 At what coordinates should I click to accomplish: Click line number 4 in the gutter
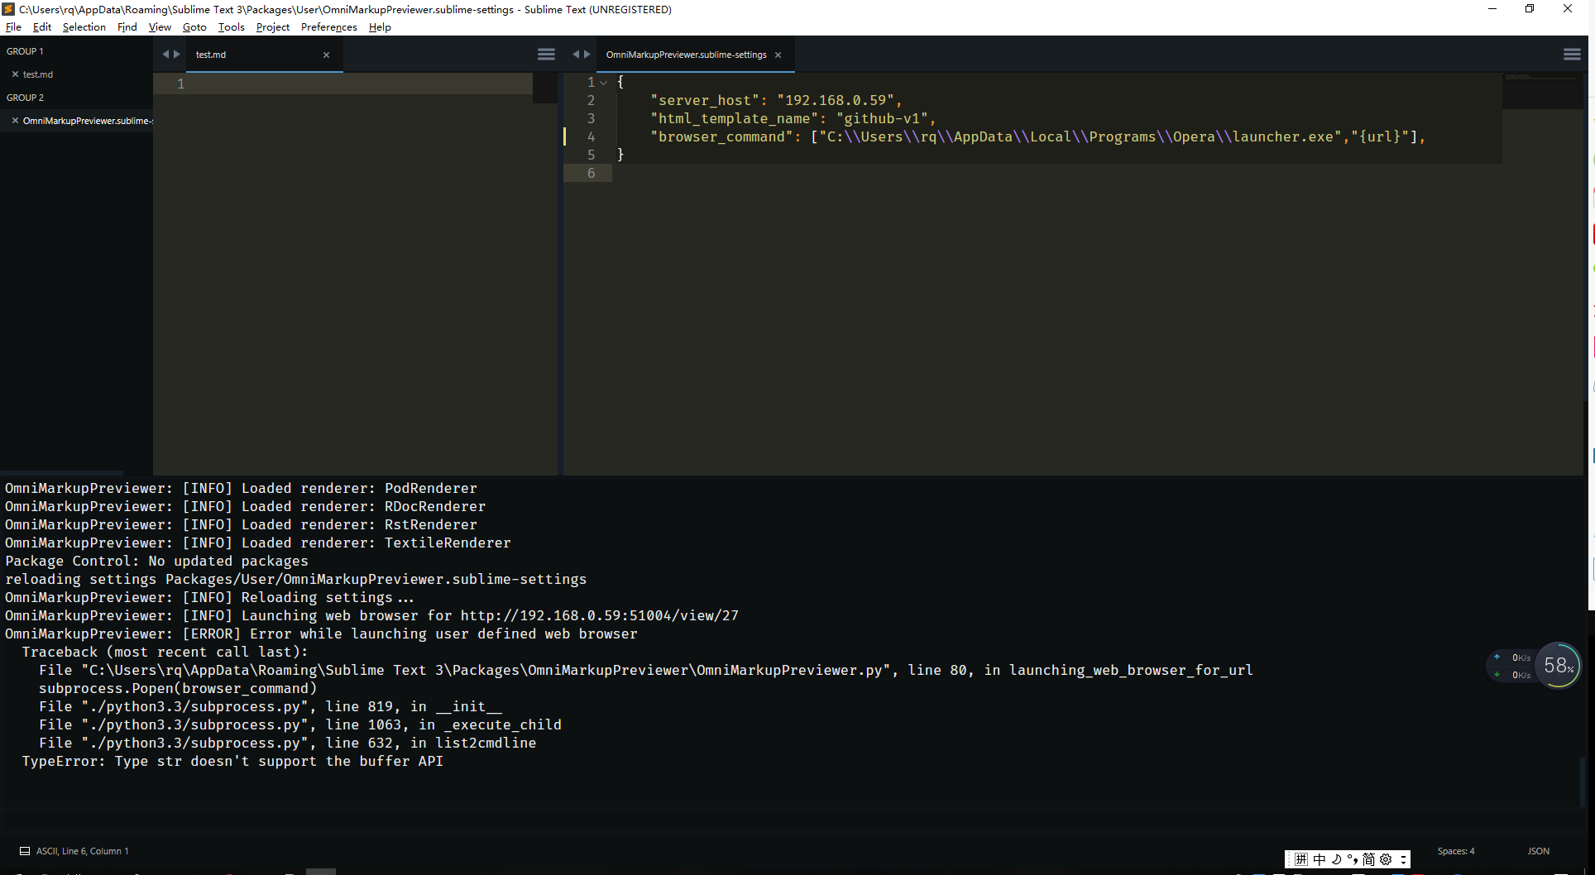coord(591,136)
